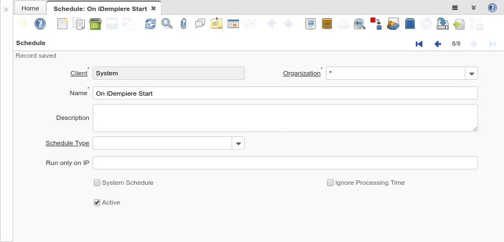Screen dimensions: 504x242
Task: Toggle grid view with table icon
Action: (x=233, y=24)
